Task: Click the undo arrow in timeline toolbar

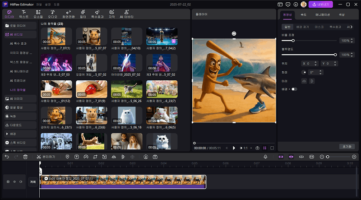Action: 7,157
